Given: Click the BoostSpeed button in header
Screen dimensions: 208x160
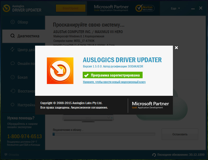Looking at the screenshot, I should pos(71,8).
